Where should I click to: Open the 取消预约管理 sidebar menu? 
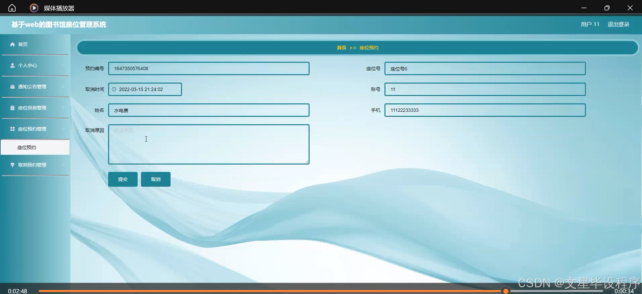click(x=35, y=165)
